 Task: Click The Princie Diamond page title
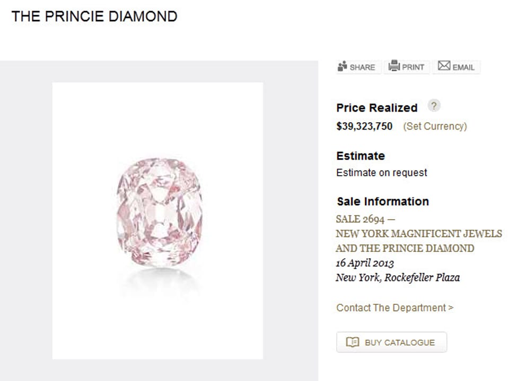coord(94,16)
